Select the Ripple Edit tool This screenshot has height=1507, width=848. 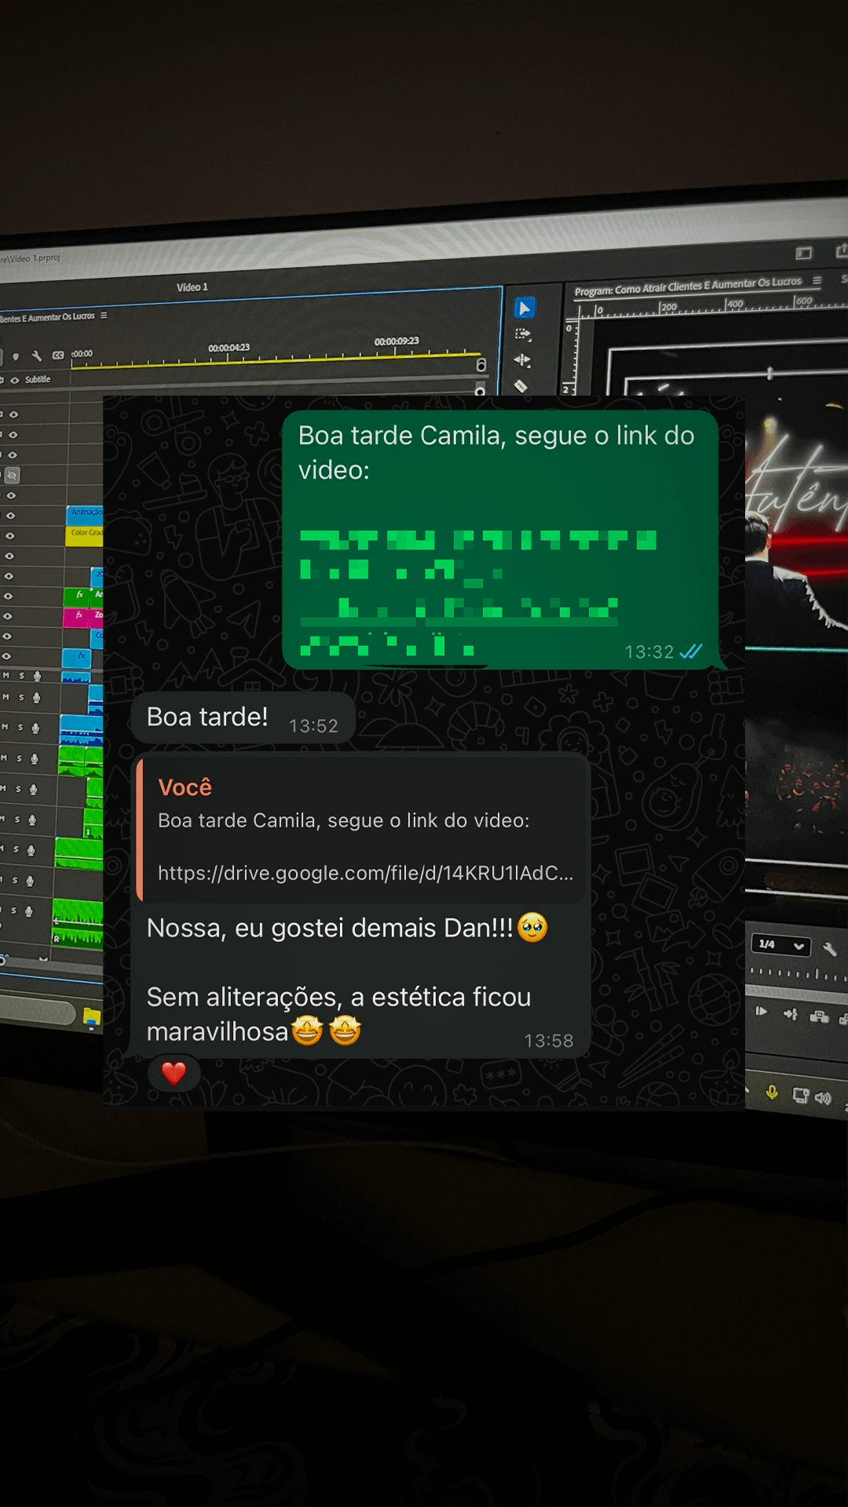[522, 360]
